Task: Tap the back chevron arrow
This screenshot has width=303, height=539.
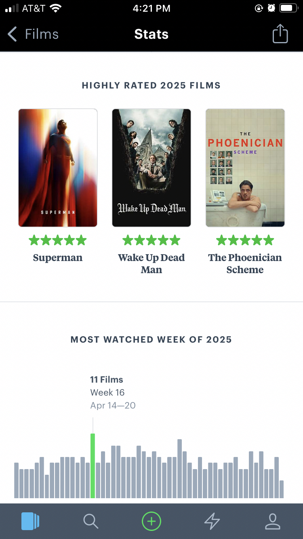Action: coord(13,34)
